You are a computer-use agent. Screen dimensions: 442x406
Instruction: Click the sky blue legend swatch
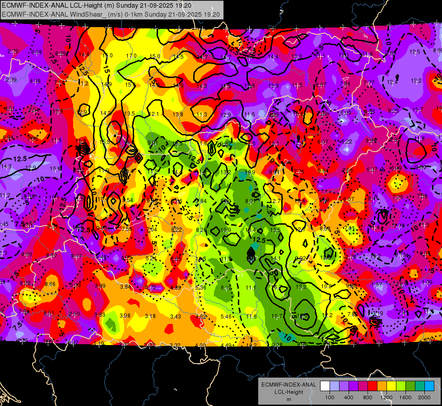coord(429,386)
